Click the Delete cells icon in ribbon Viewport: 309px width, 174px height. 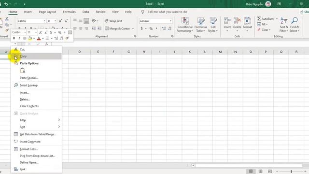[237, 20]
